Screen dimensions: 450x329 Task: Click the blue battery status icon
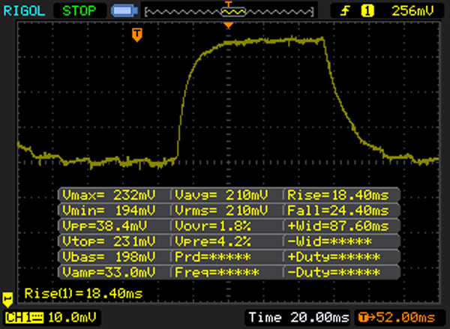point(124,11)
